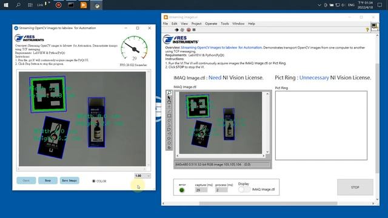The width and height of the screenshot is (388, 218).
Task: Select the bottom tool in IMAQ palette
Action: 169,148
